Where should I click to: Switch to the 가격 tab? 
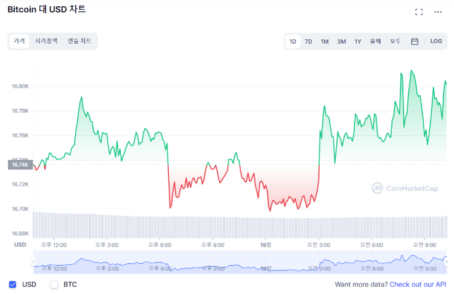tap(20, 41)
